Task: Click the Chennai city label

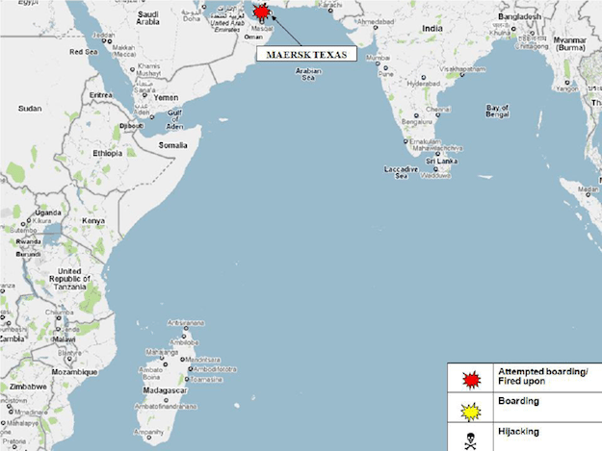Action: click(437, 110)
